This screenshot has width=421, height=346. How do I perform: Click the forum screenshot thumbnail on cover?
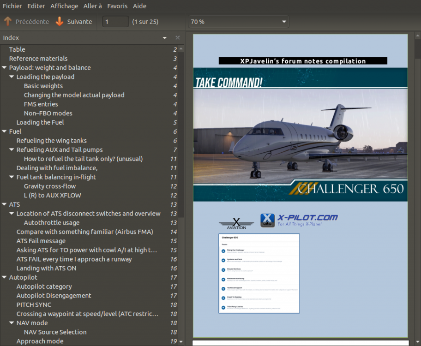pyautogui.click(x=259, y=273)
